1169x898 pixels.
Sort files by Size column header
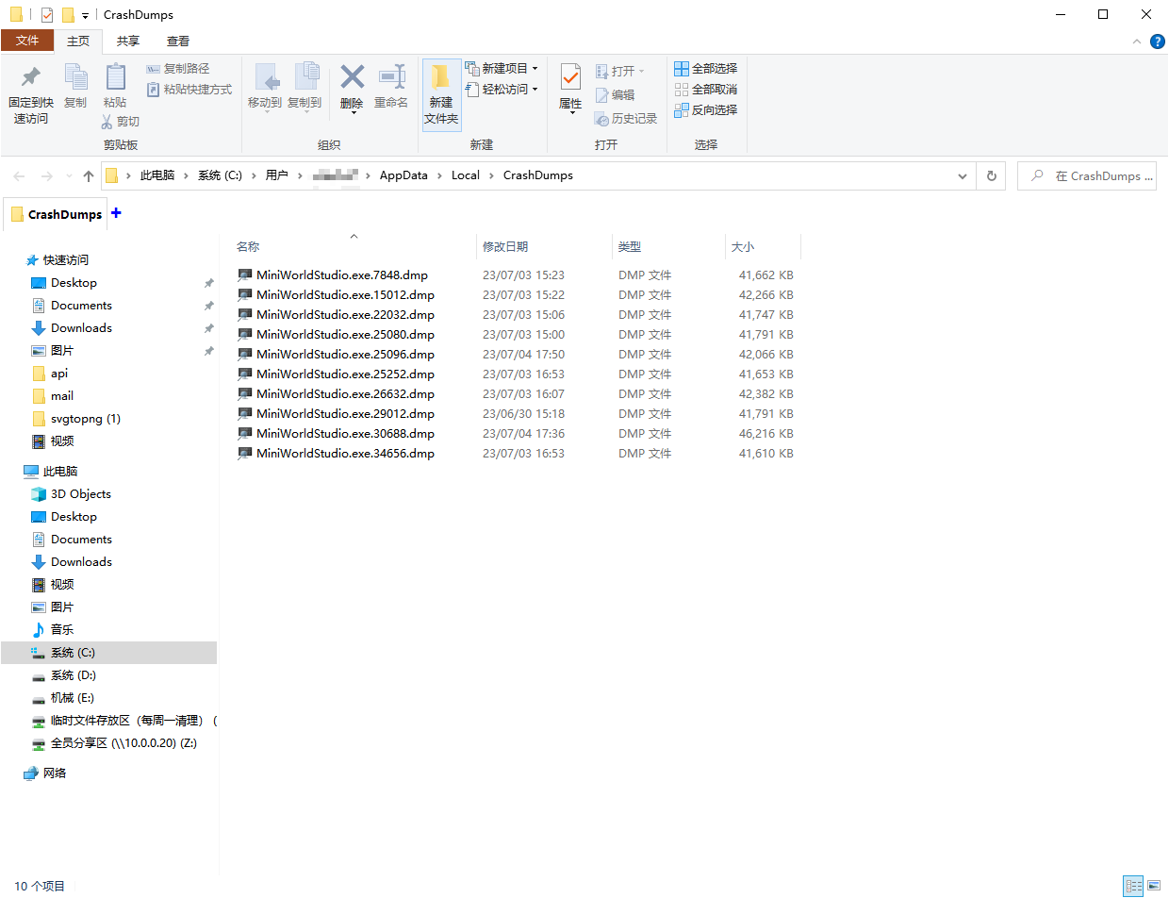tap(743, 247)
